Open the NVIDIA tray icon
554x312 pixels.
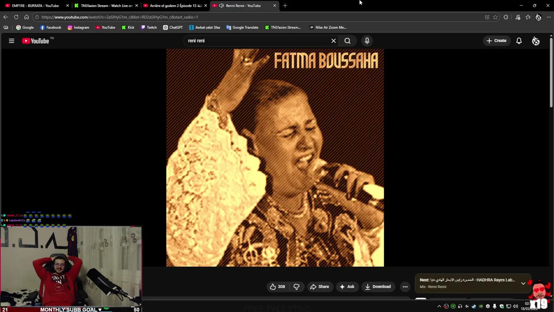tap(481, 306)
